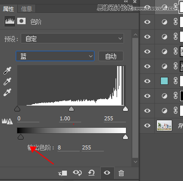Click view previous state icon
This screenshot has width=183, height=181.
[x=77, y=173]
